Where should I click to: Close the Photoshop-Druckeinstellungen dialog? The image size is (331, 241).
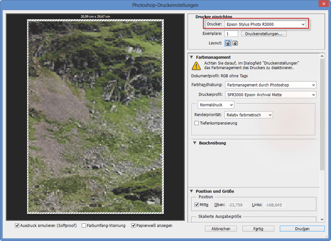324,3
